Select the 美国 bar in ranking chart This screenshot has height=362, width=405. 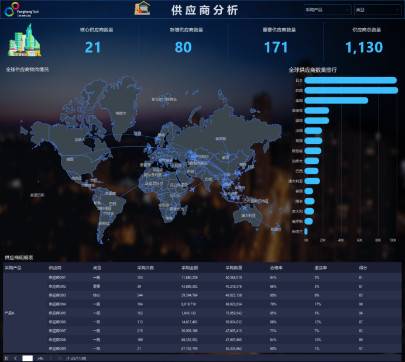tap(336, 101)
